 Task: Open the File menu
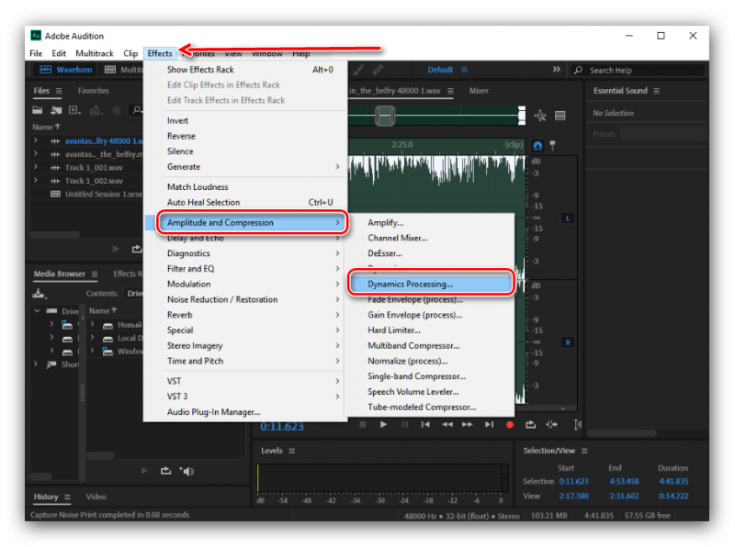pyautogui.click(x=36, y=53)
